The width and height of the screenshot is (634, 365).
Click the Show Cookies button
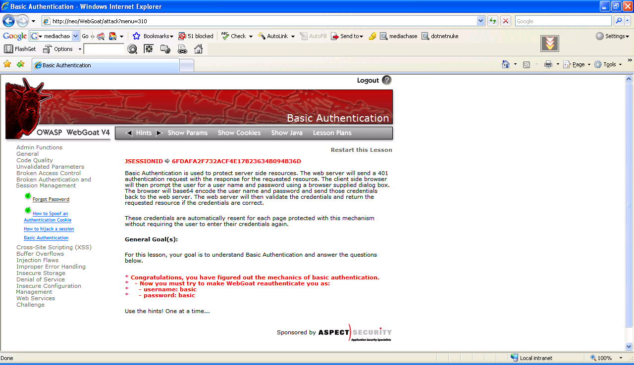click(x=239, y=133)
